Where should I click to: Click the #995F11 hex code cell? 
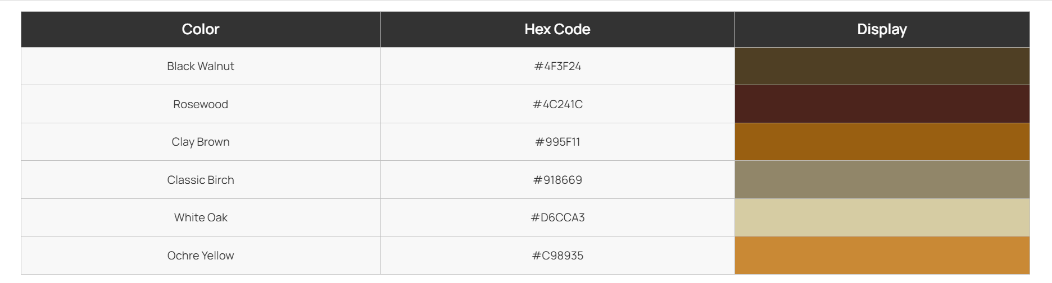557,142
